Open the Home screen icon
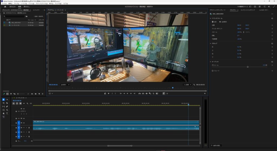The width and height of the screenshot is (277, 151). (x=5, y=6)
